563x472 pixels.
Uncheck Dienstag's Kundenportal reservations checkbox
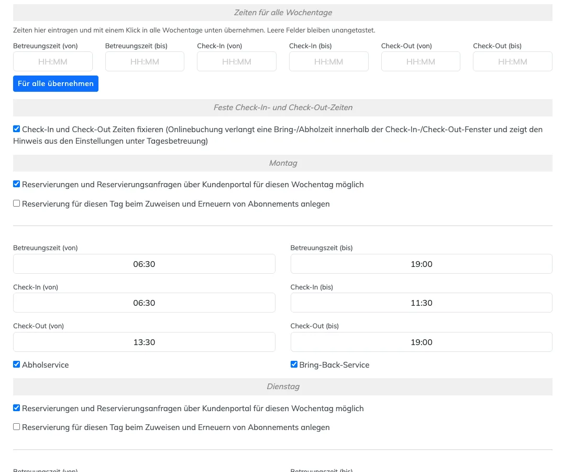tap(17, 407)
